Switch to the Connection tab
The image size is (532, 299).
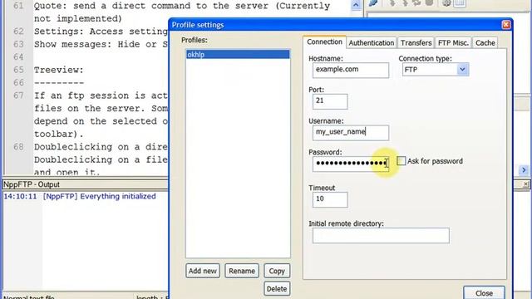tap(324, 42)
